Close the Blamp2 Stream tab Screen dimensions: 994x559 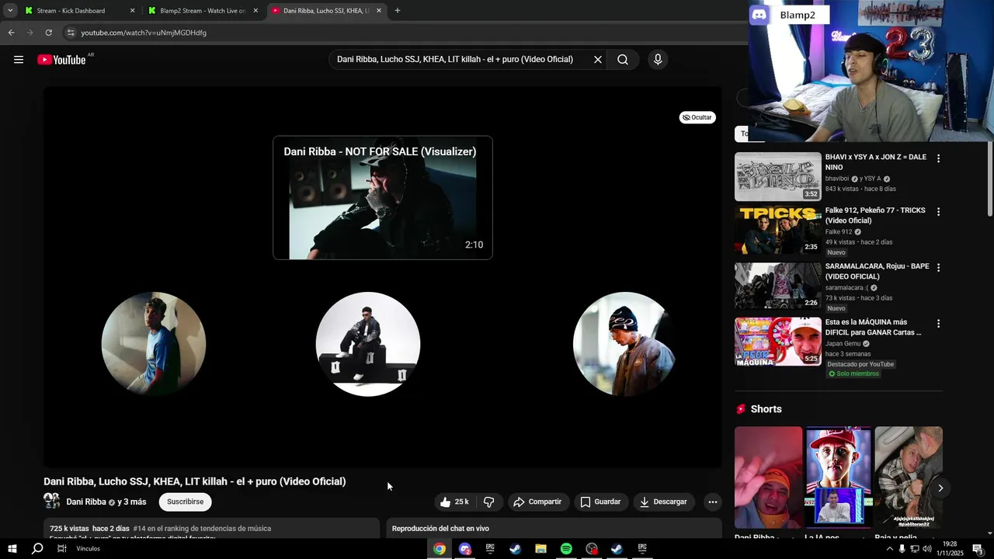(x=255, y=11)
